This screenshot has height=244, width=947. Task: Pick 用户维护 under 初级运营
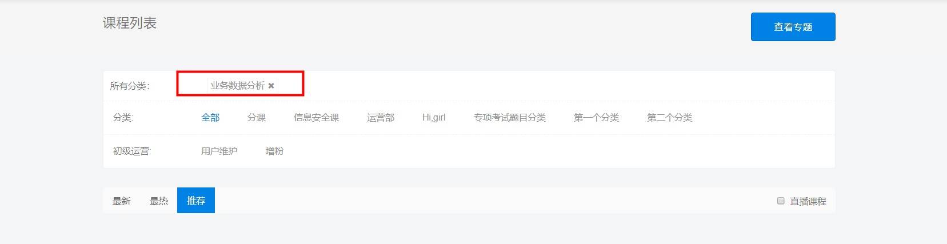(x=219, y=151)
